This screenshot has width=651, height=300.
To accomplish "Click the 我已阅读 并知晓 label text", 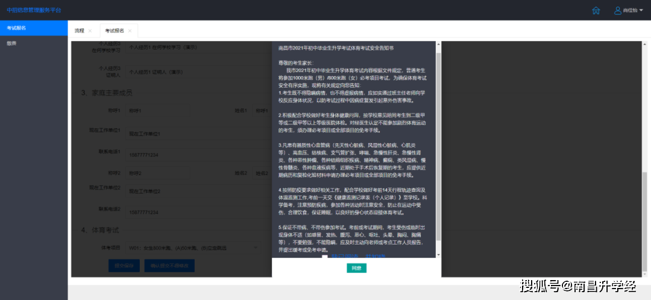I will [358, 257].
